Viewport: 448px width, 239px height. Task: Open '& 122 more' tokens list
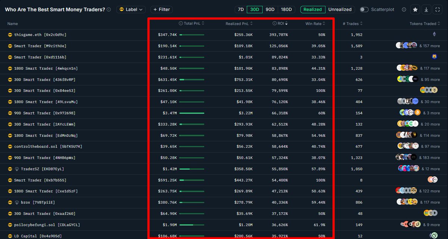coord(429,191)
